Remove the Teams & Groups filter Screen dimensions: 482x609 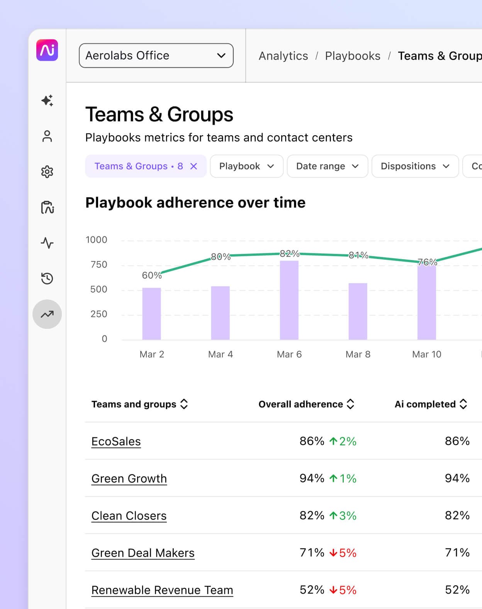[x=194, y=166]
